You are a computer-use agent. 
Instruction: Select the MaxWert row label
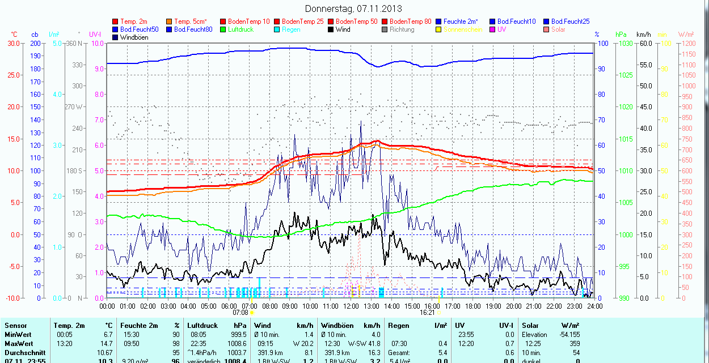click(x=18, y=344)
